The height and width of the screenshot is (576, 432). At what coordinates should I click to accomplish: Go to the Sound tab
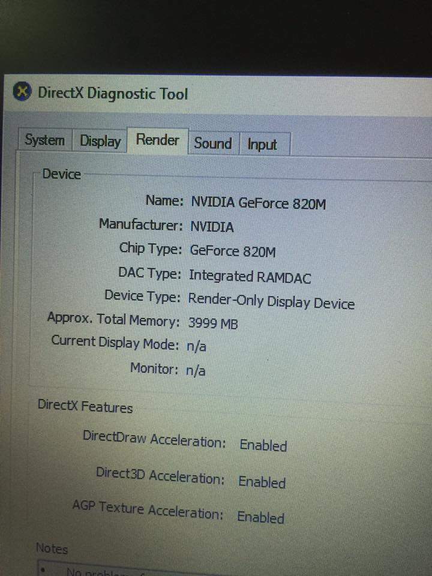tap(212, 144)
